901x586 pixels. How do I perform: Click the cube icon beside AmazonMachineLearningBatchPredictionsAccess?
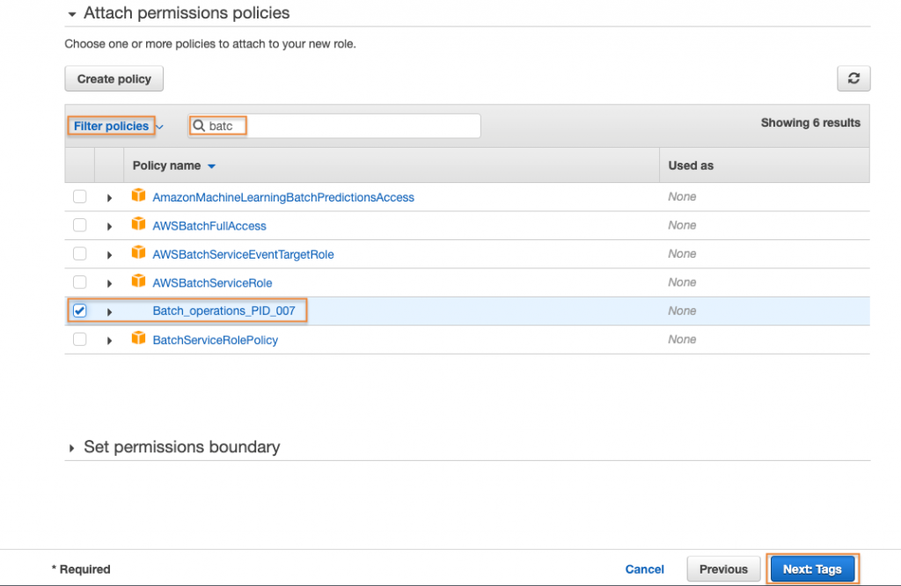[138, 196]
